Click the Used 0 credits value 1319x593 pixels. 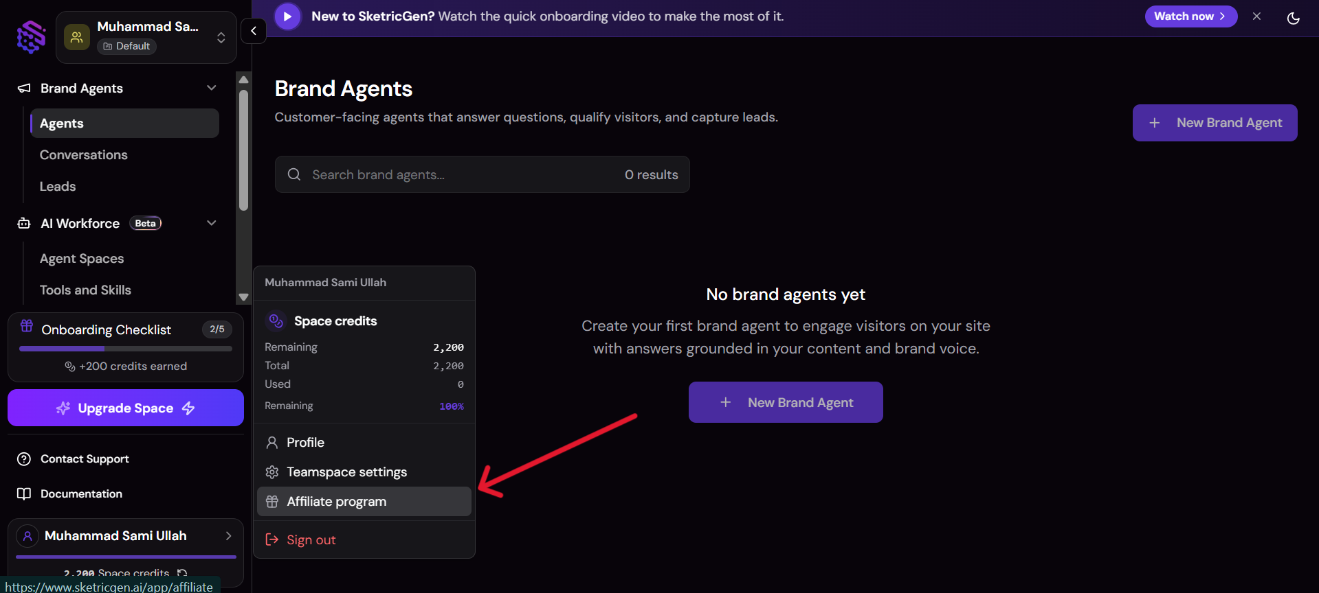(x=461, y=384)
